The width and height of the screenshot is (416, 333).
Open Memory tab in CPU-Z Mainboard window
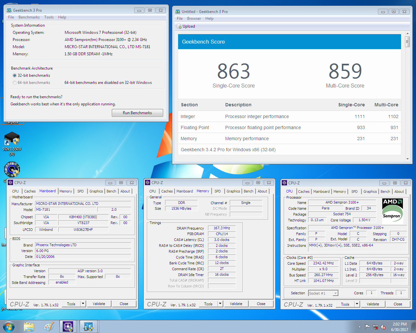pos(66,191)
